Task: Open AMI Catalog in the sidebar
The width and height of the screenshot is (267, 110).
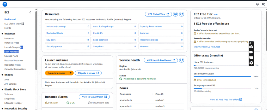Action: (x=10, y=84)
